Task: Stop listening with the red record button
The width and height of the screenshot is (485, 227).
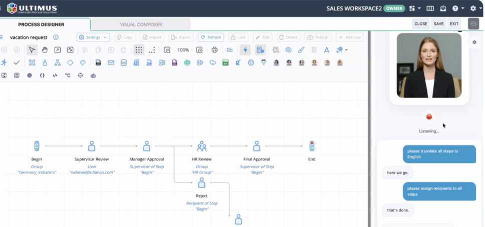Action: 429,116
